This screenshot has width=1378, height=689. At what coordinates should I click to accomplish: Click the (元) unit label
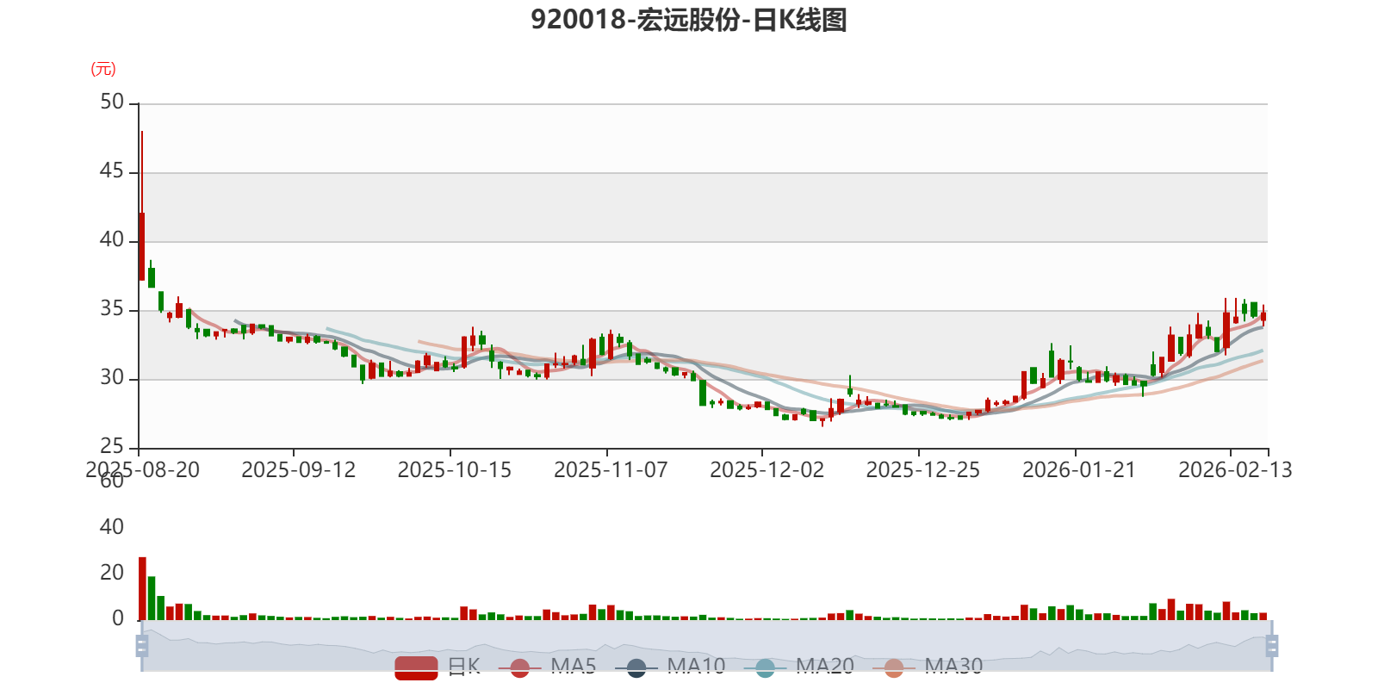tap(103, 69)
